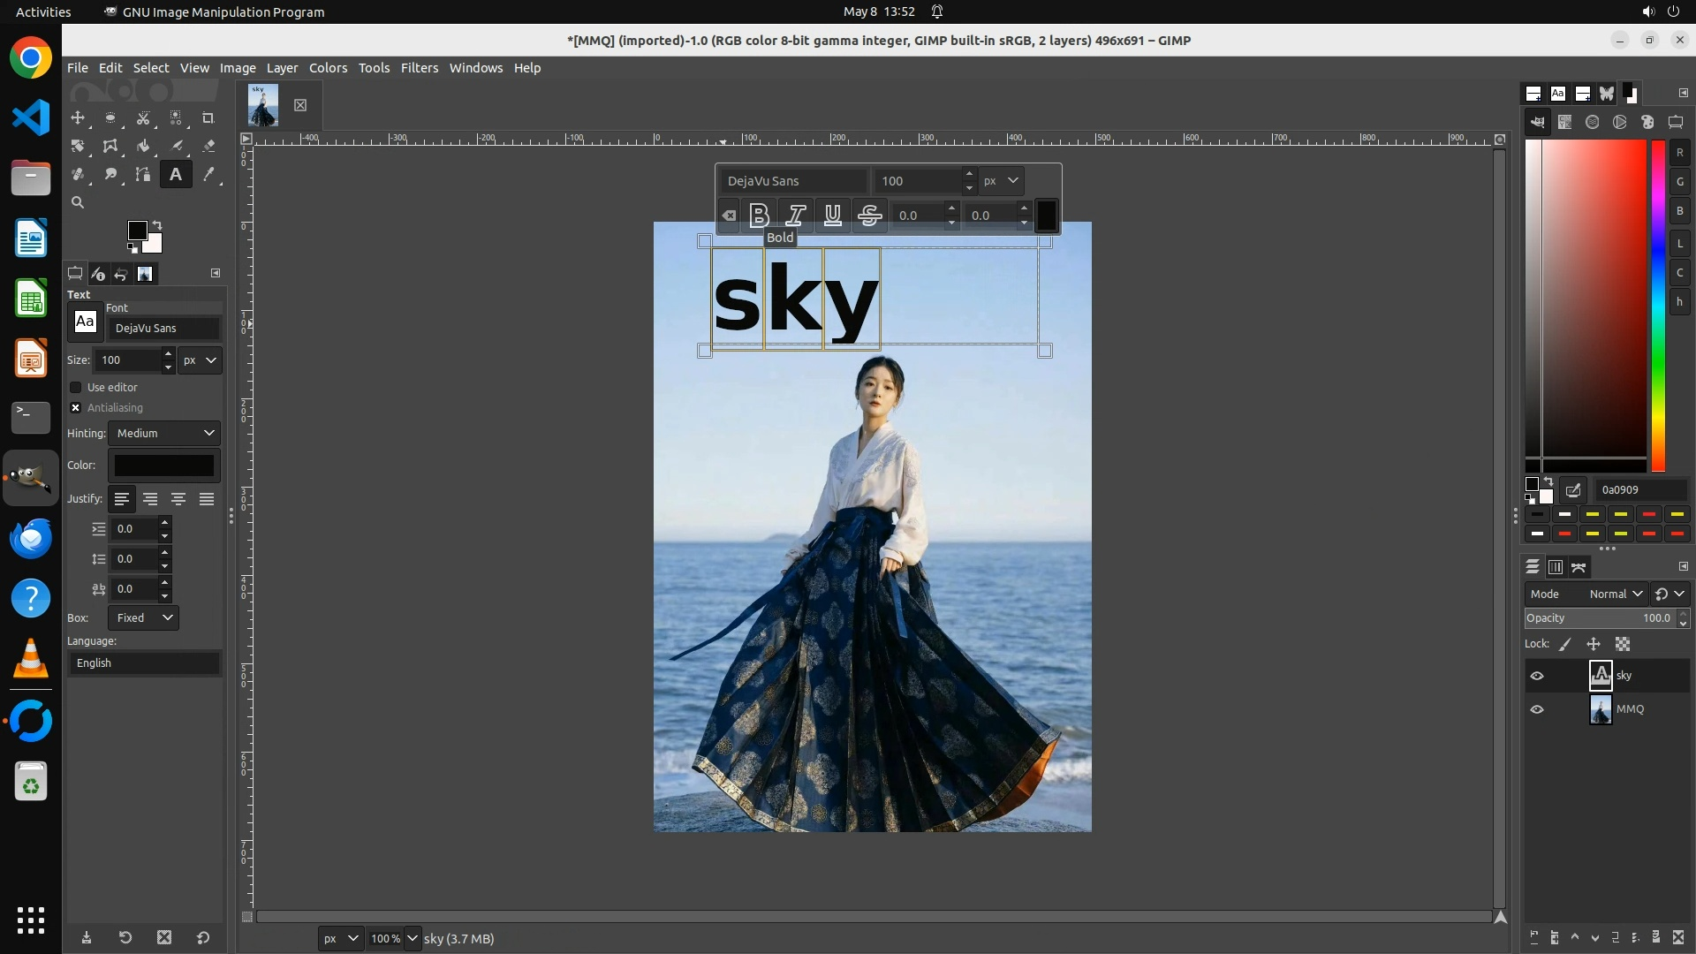
Task: Select the MMQ layer in layers panel
Action: click(x=1630, y=709)
